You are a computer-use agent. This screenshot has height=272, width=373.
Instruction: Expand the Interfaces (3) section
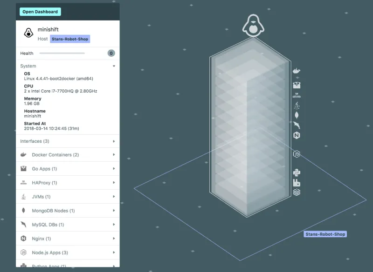[114, 141]
